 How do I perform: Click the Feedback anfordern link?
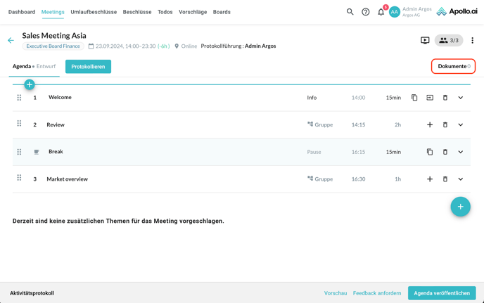point(377,293)
